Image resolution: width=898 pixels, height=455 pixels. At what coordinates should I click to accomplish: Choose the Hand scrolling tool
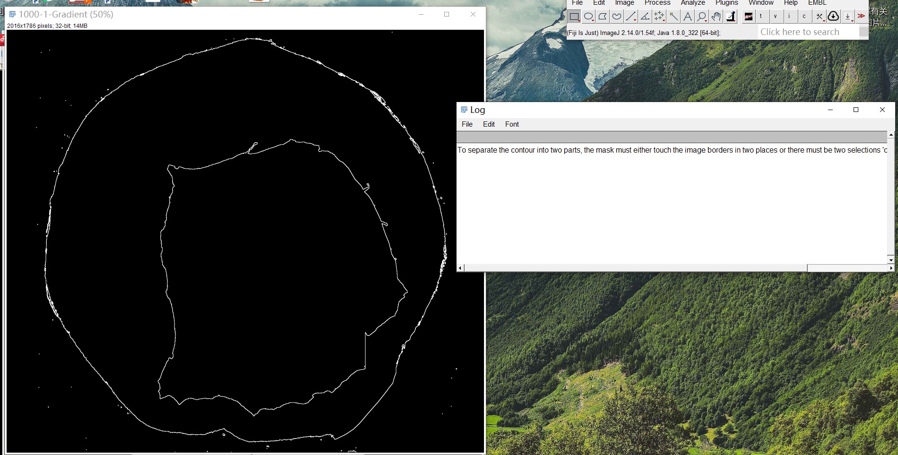tap(717, 17)
